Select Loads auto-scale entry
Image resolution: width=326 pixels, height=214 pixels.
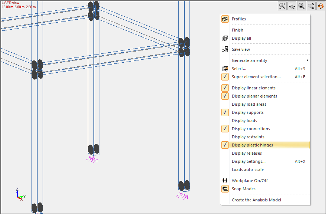click(247, 169)
